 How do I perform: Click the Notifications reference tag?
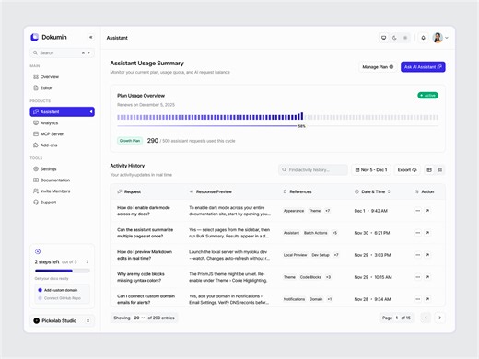pyautogui.click(x=294, y=299)
